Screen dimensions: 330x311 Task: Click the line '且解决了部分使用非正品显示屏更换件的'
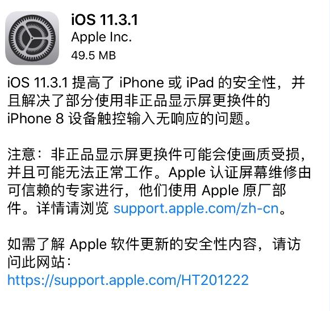[x=139, y=100]
